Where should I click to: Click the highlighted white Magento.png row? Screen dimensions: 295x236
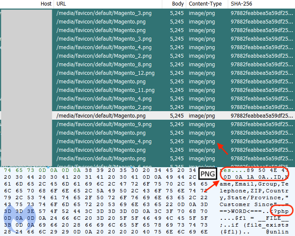(101, 116)
